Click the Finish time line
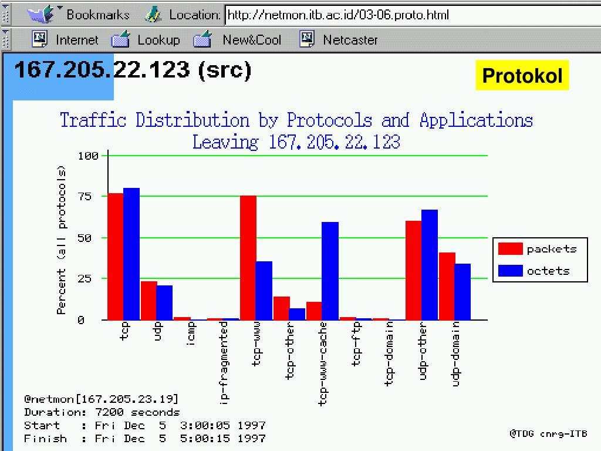Viewport: 601px width, 451px height. tap(144, 438)
